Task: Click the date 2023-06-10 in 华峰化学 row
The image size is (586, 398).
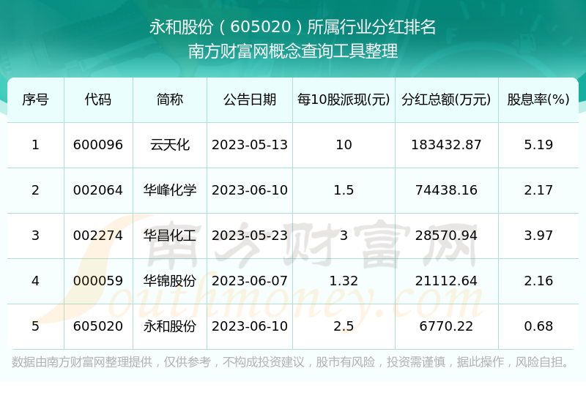Action: click(250, 190)
